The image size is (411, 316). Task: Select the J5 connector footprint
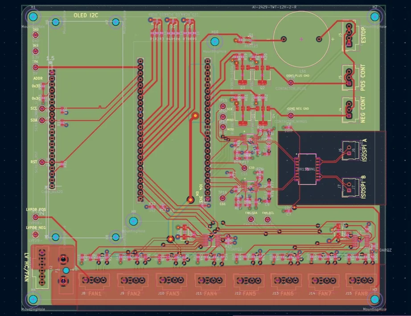[x=350, y=78]
